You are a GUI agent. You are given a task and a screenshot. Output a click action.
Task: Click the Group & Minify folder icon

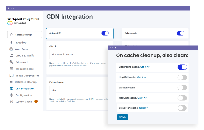pos(12,56)
